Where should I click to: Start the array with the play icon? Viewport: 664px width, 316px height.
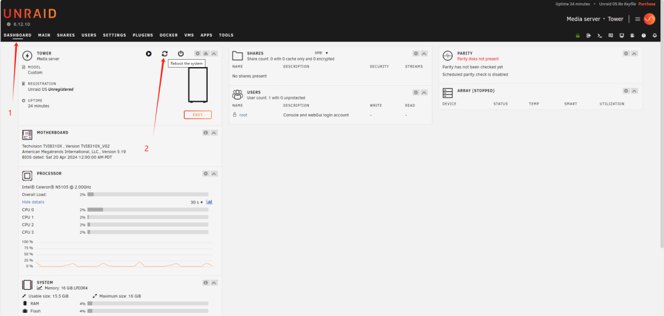148,53
